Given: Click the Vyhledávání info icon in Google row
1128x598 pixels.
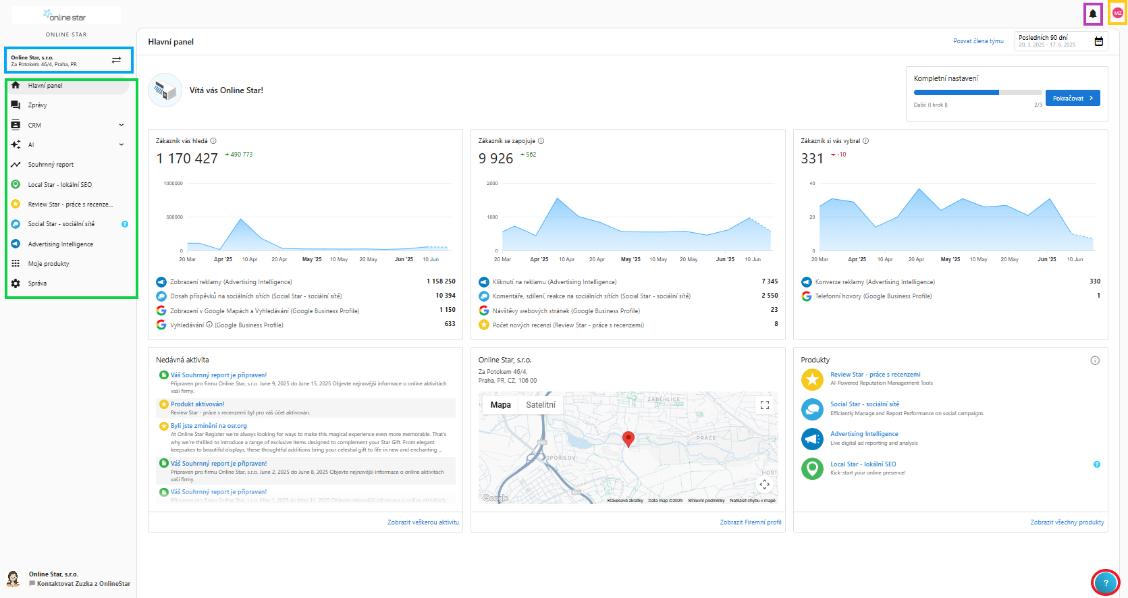Looking at the screenshot, I should [x=209, y=325].
